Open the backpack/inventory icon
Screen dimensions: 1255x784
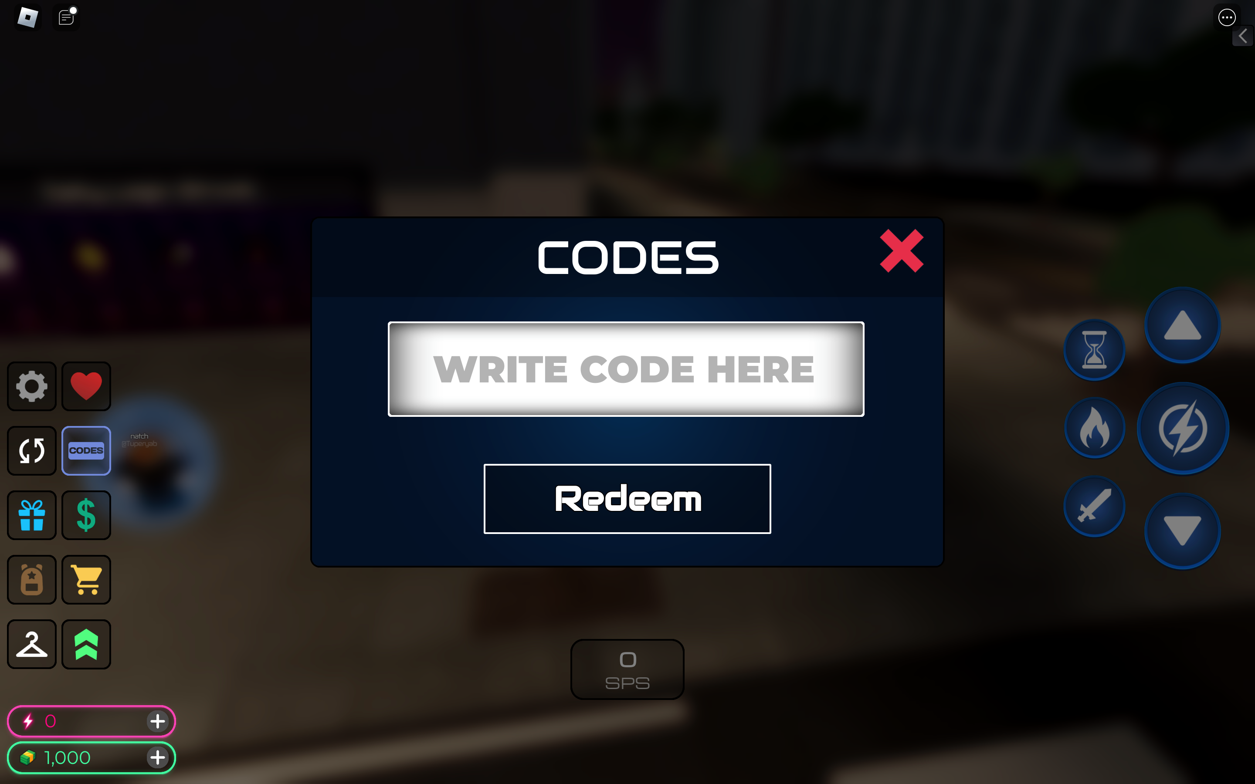[x=33, y=579]
